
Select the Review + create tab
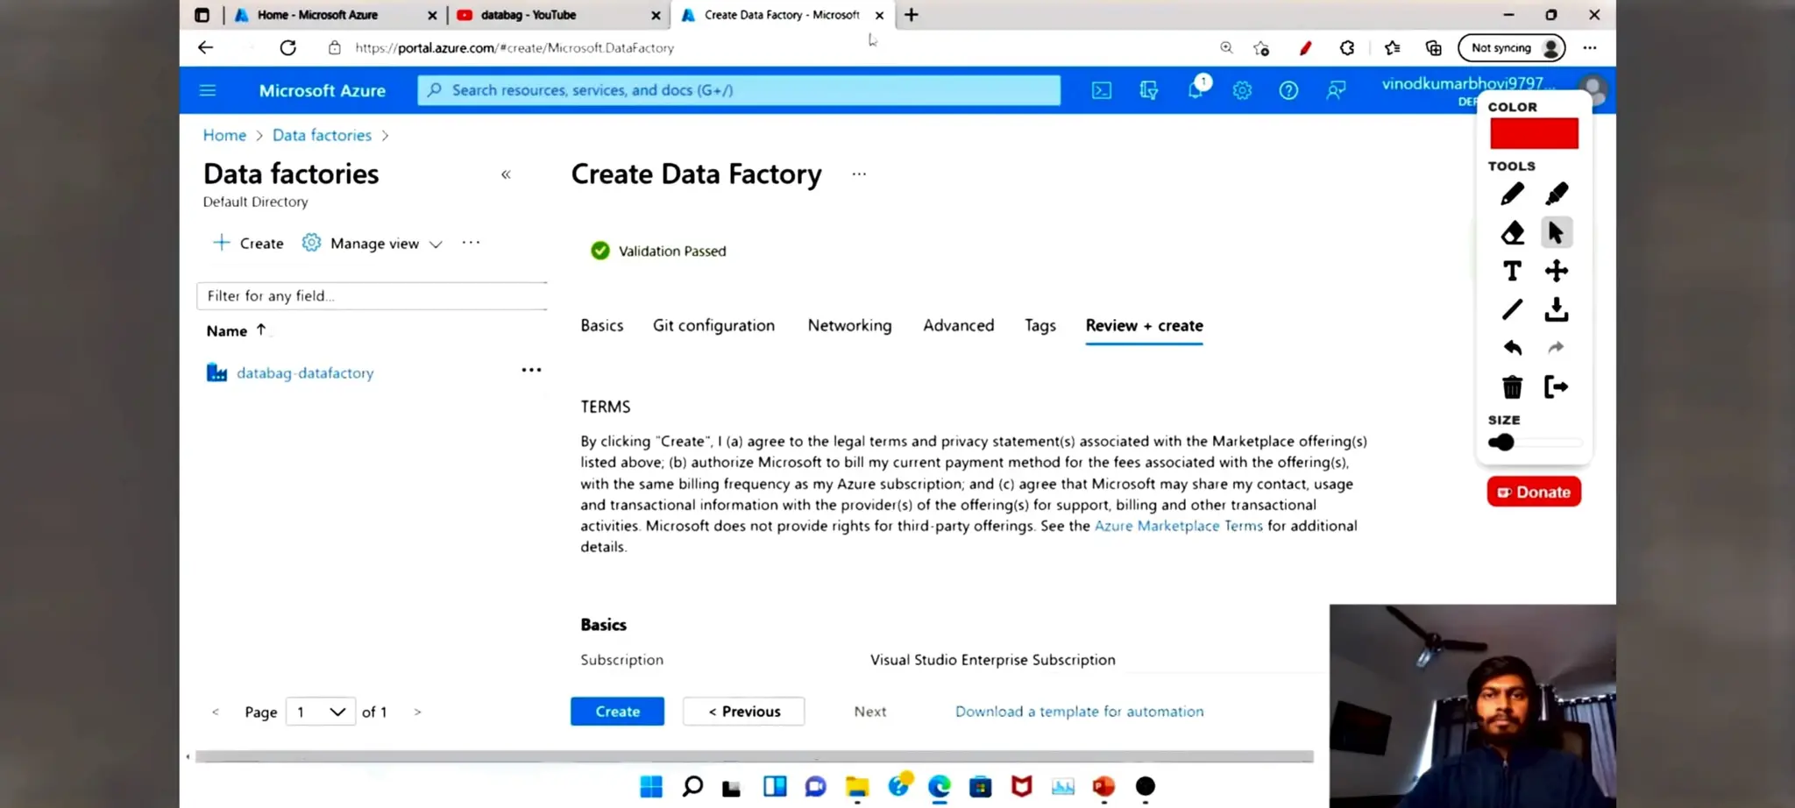coord(1144,325)
